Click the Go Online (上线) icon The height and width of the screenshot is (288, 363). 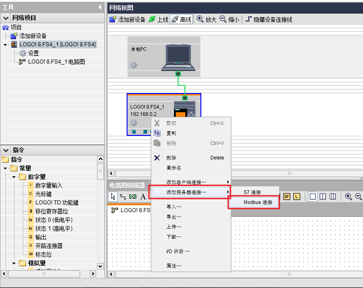[x=152, y=19]
